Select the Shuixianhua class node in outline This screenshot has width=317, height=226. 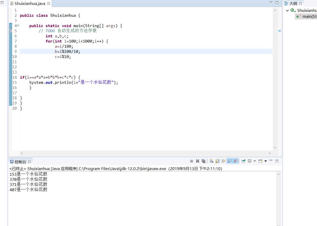[304, 11]
